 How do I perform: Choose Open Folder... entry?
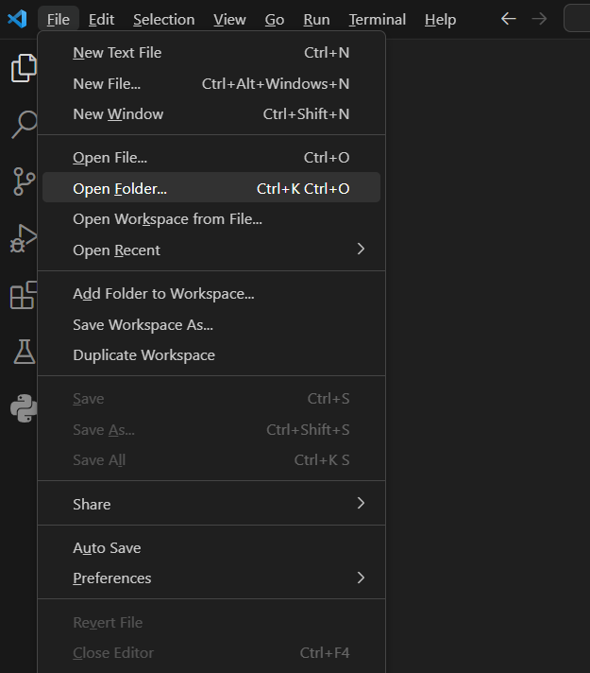(211, 188)
